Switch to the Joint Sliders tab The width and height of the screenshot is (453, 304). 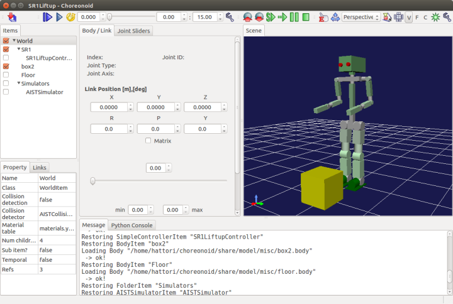point(134,30)
